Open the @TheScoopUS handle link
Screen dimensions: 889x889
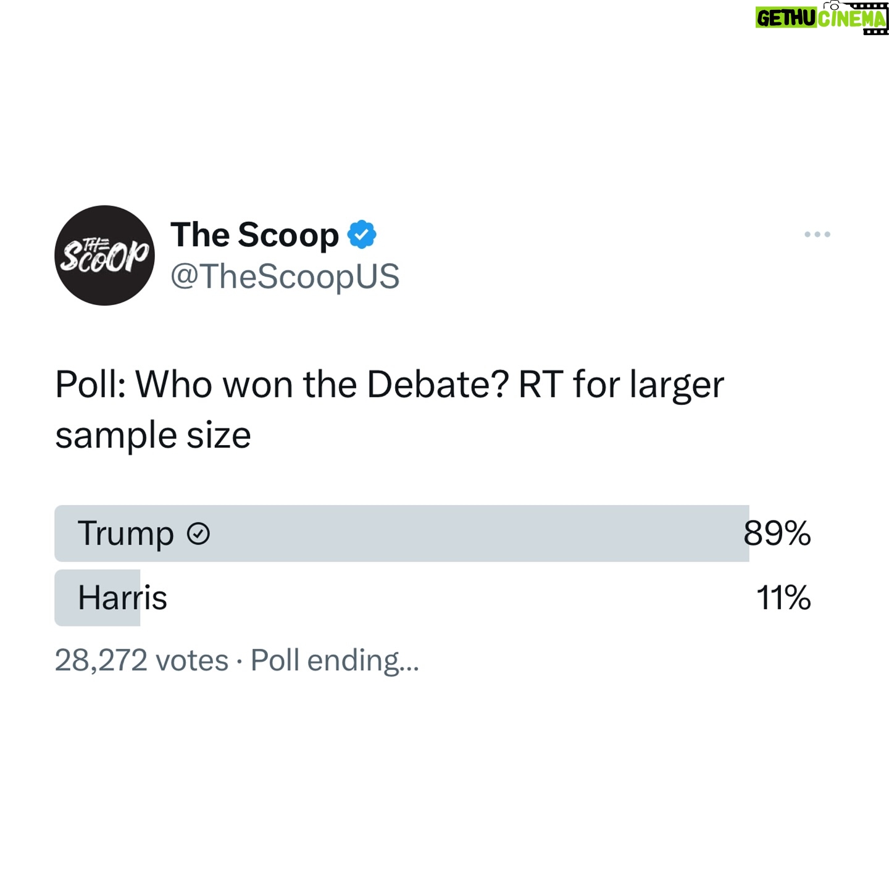(x=285, y=276)
